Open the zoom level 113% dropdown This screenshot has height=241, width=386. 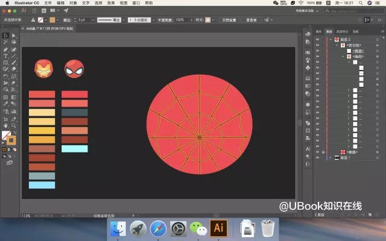tap(36, 216)
